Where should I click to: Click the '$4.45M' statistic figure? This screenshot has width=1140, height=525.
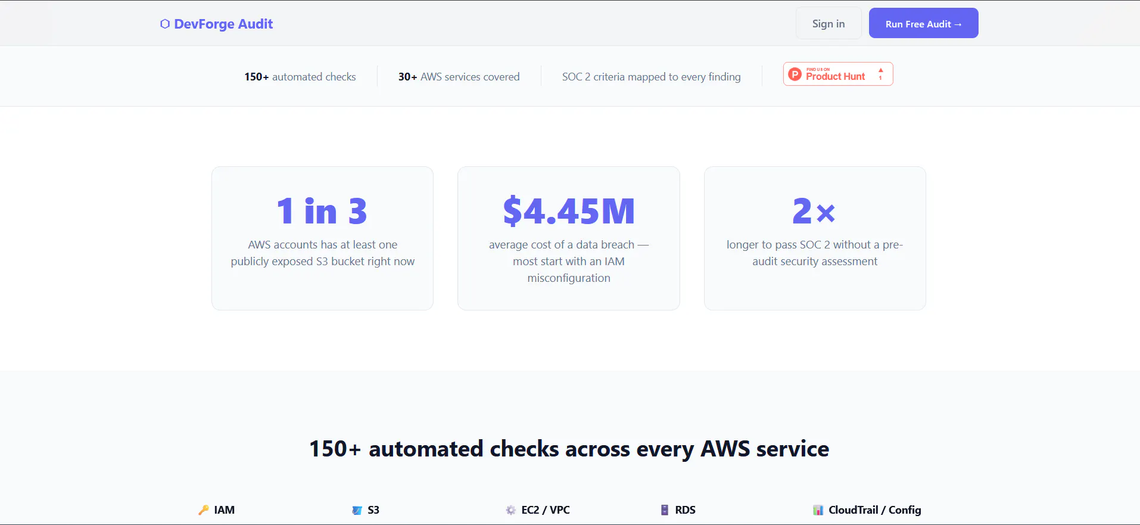(569, 211)
